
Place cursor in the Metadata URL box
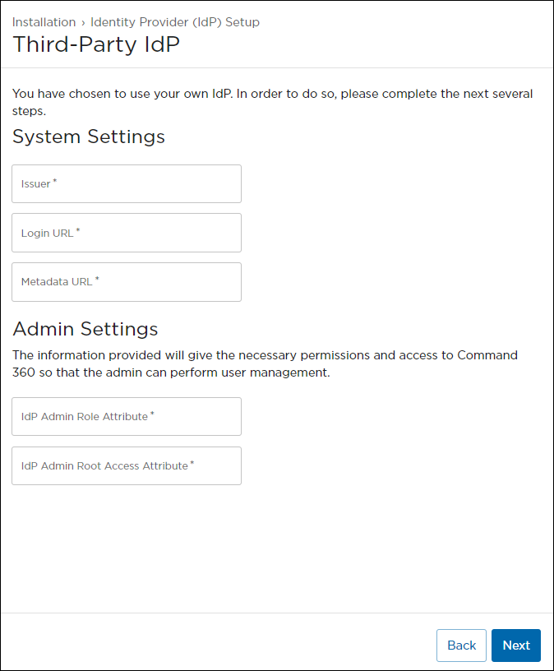(x=126, y=282)
